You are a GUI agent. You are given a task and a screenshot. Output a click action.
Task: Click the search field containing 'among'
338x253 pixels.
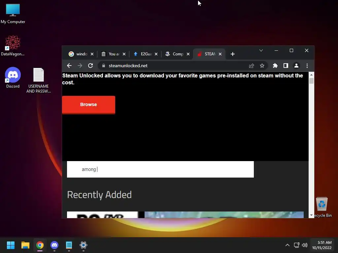click(x=160, y=169)
